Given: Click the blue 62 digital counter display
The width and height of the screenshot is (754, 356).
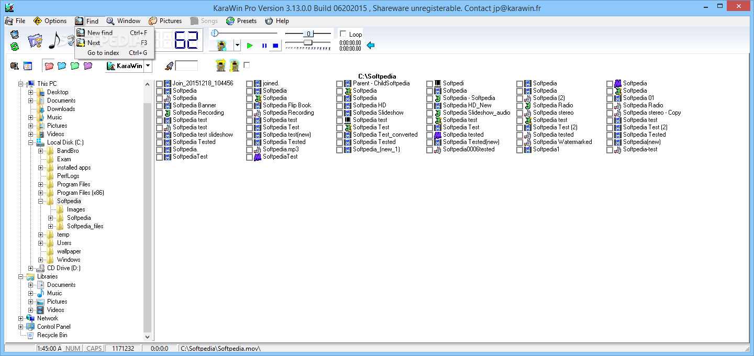Looking at the screenshot, I should coord(186,40).
